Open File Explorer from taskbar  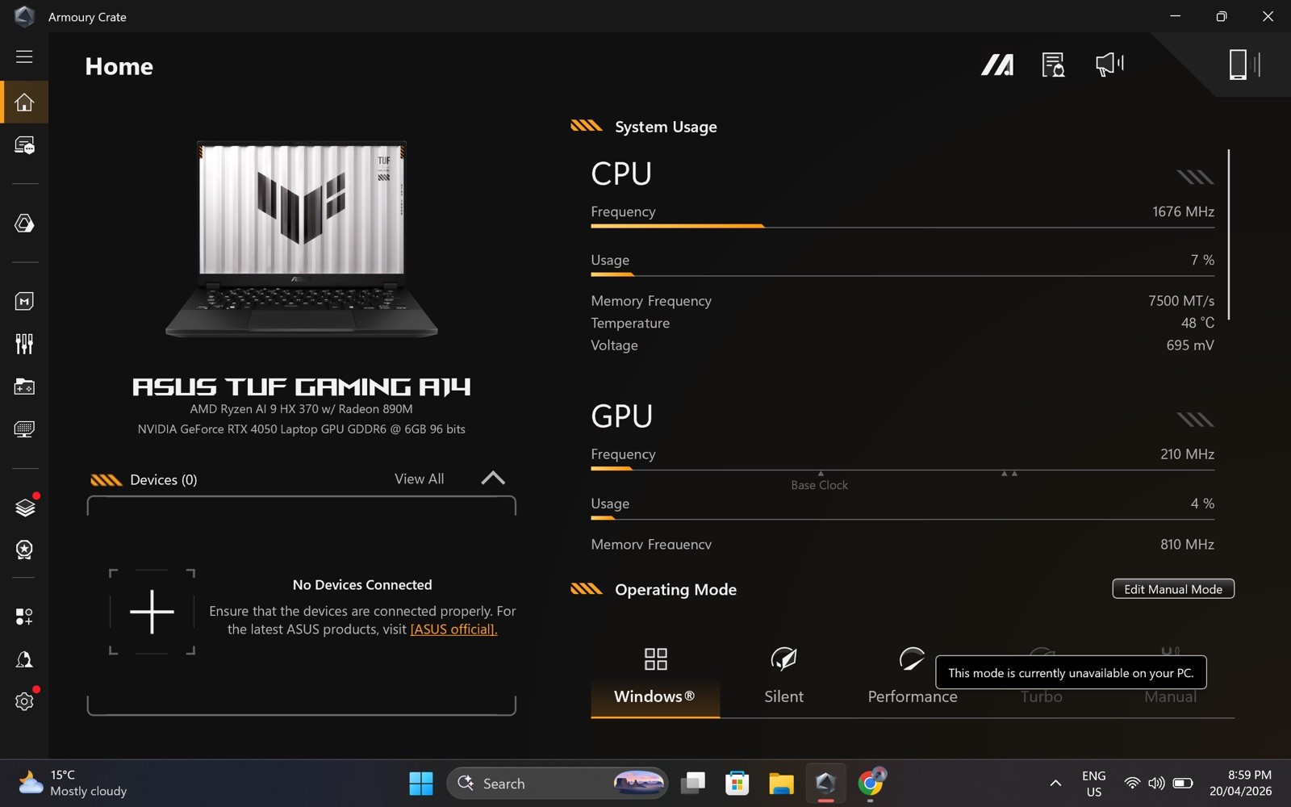tap(781, 783)
